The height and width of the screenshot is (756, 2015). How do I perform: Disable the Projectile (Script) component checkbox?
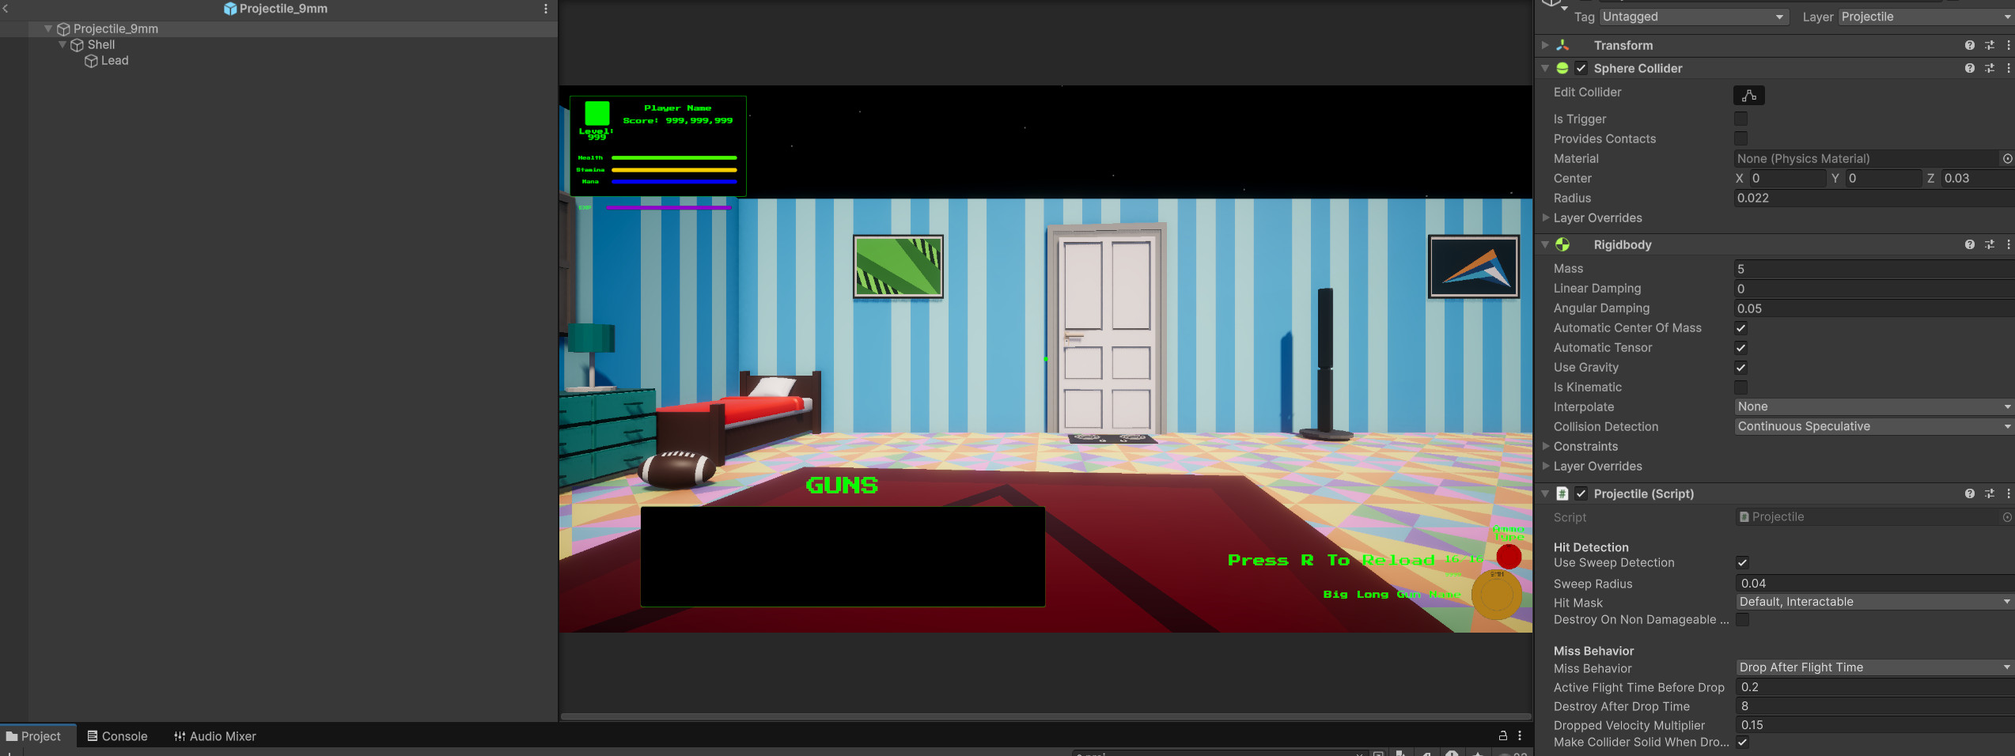pyautogui.click(x=1581, y=493)
